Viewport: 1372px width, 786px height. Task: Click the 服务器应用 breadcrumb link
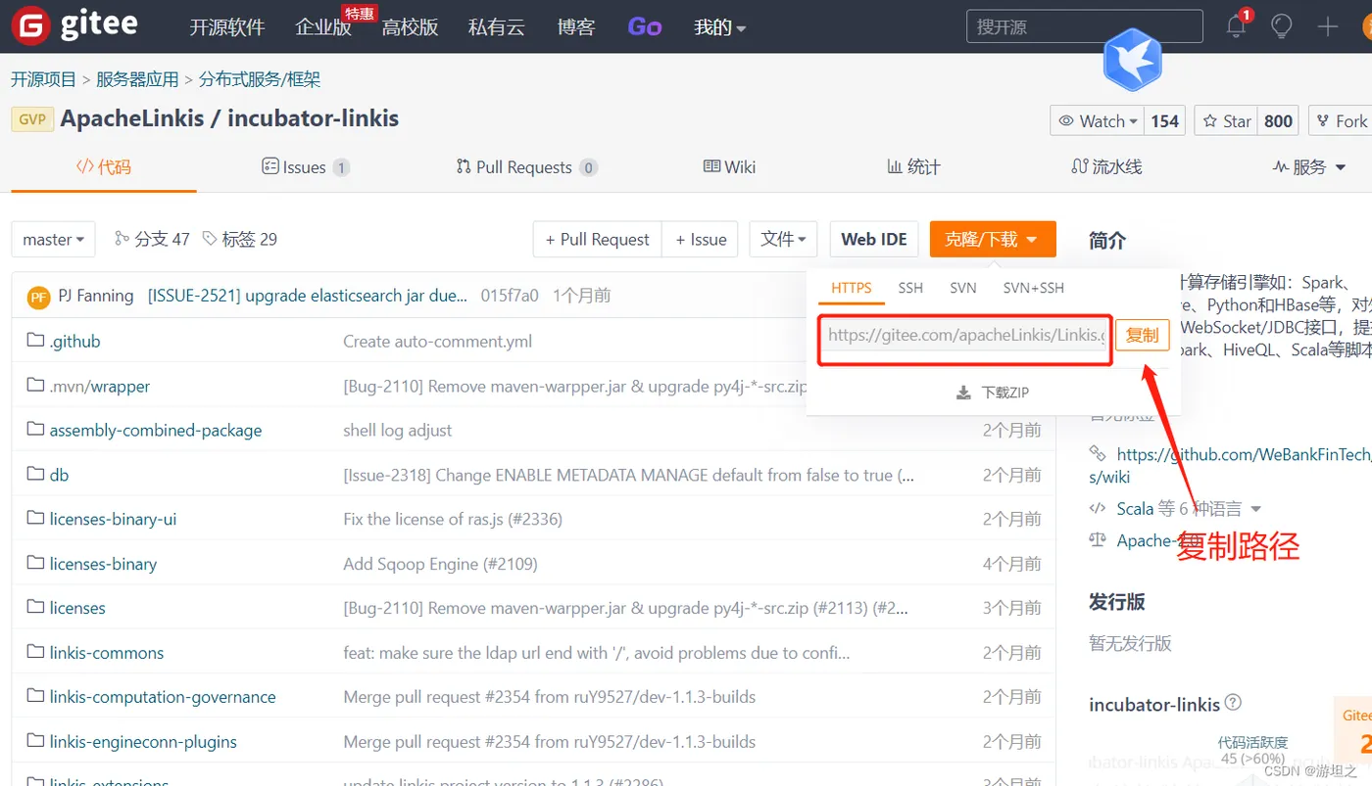137,79
